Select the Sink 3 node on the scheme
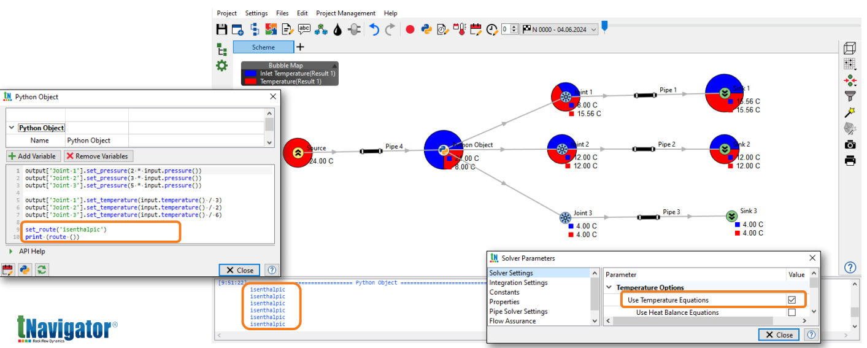The image size is (867, 348). tap(731, 216)
